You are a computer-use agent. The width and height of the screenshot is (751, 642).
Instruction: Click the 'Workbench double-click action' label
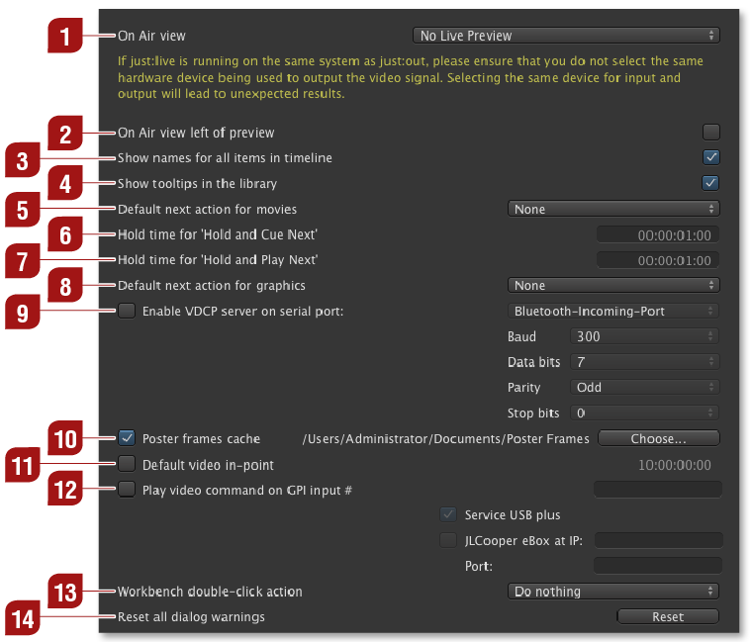210,592
